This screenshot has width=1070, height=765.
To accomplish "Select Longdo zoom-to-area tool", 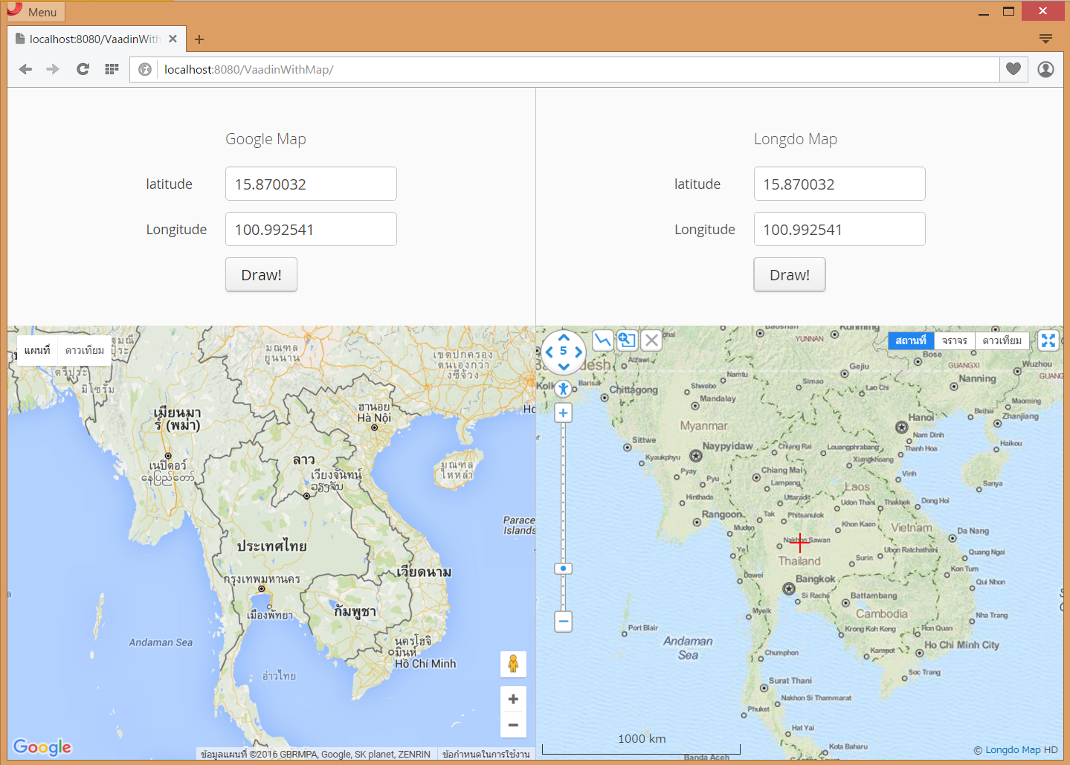I will coord(627,340).
